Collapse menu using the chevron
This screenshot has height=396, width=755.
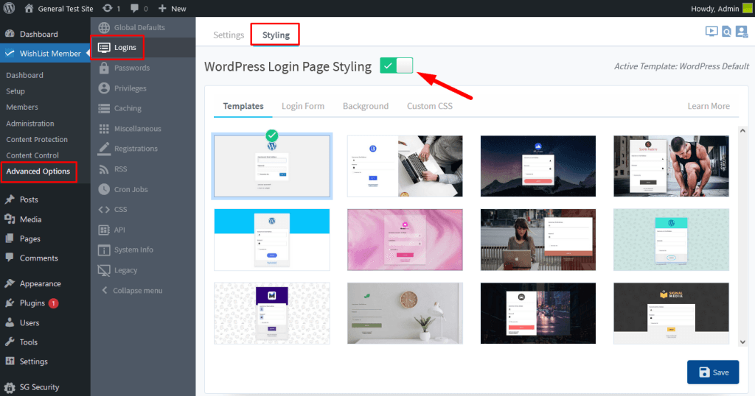point(105,290)
